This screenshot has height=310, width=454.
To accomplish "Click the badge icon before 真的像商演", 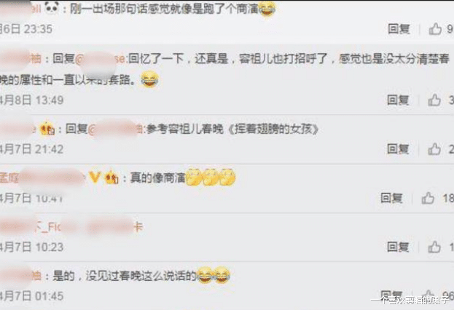I will tap(111, 177).
